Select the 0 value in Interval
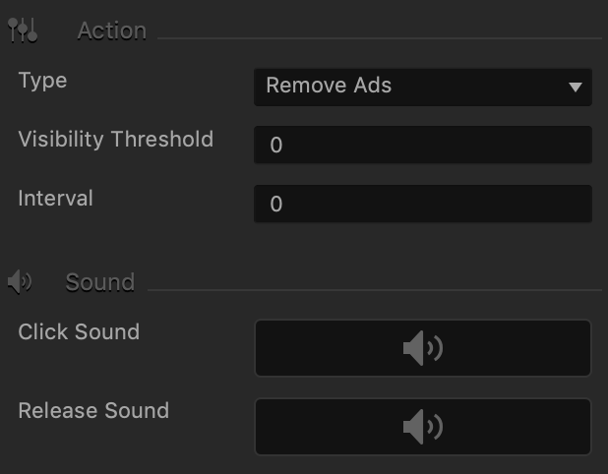 [x=276, y=204]
